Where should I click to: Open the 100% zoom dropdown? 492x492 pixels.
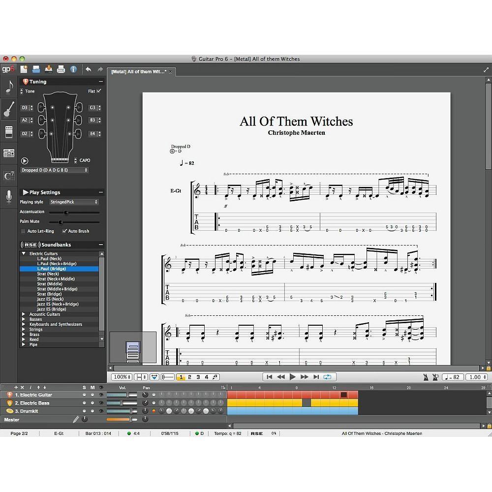coord(122,377)
